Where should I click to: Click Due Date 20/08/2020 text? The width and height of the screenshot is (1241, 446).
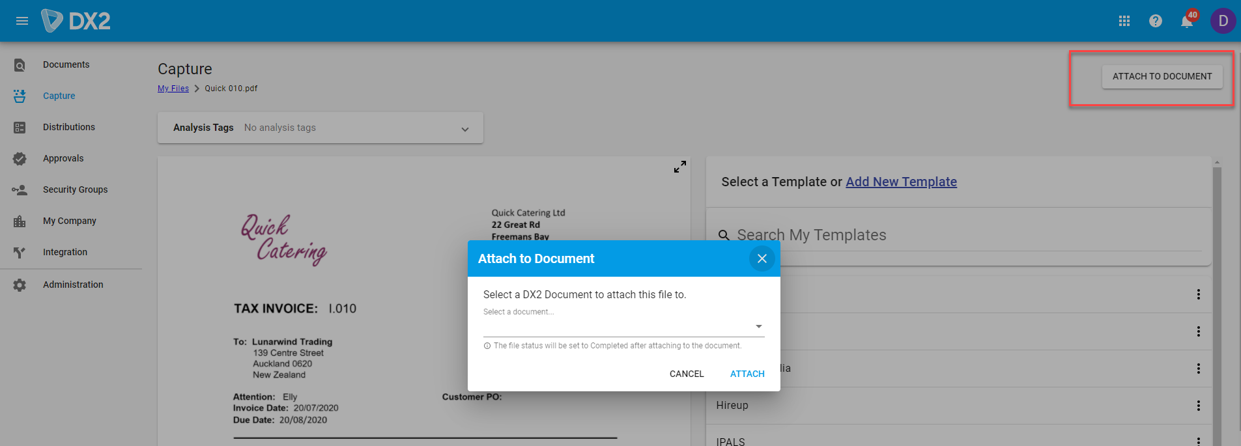coord(280,420)
